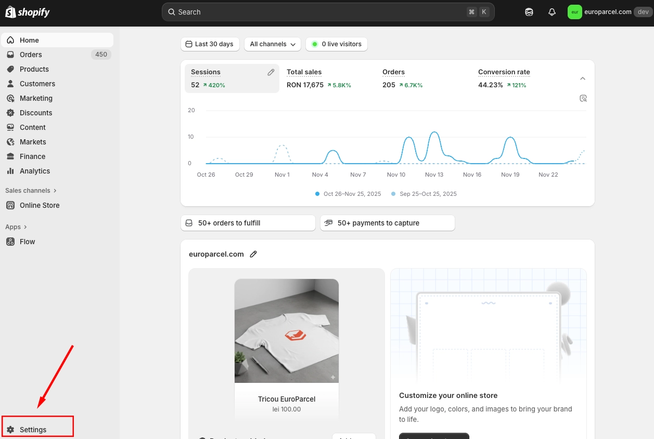Click the Analytics bar chart icon

(10, 171)
